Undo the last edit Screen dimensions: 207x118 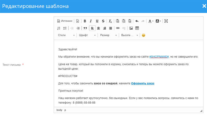point(137,21)
